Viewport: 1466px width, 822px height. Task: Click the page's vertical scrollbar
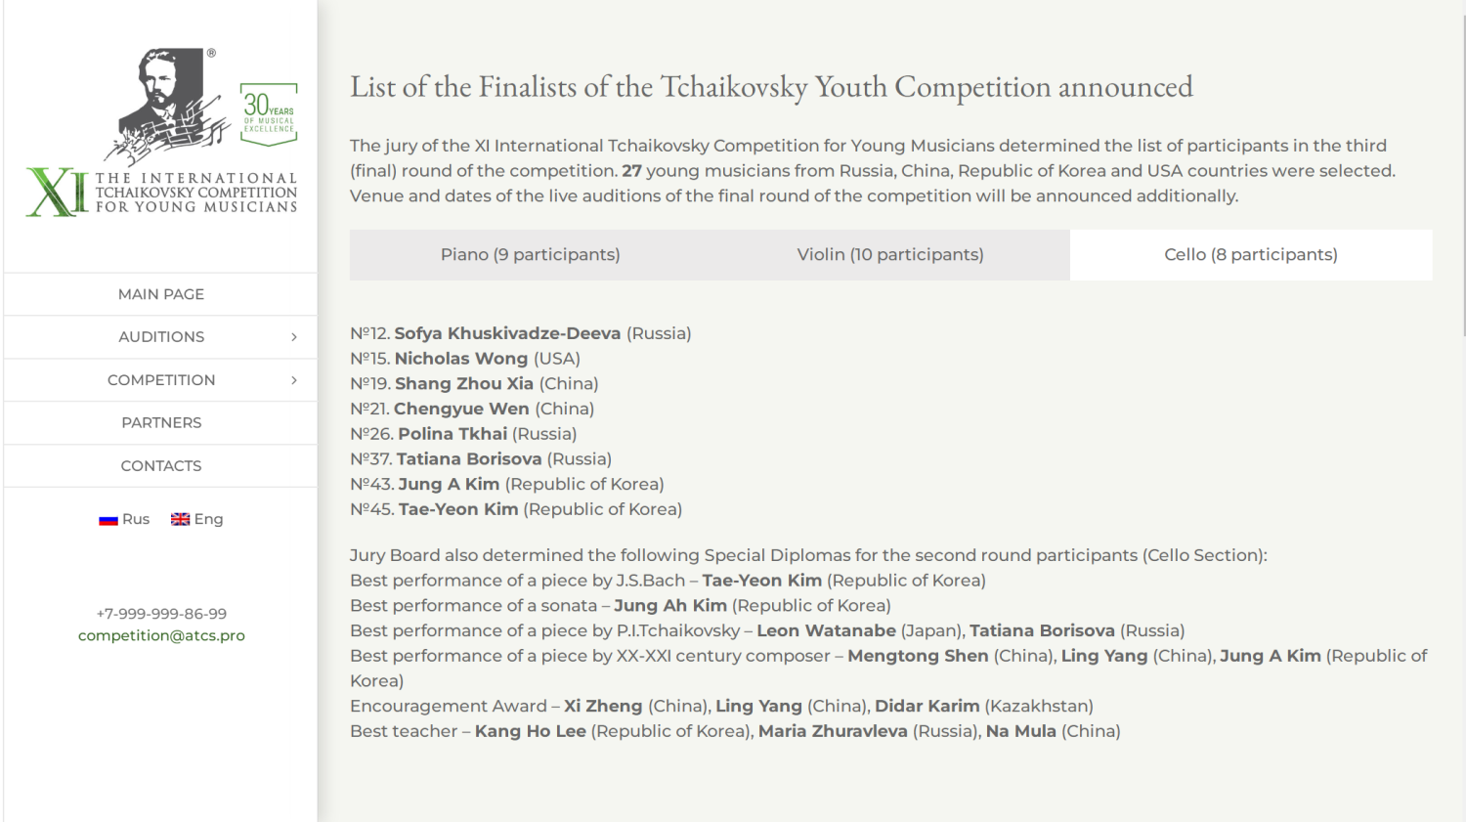(1463, 176)
